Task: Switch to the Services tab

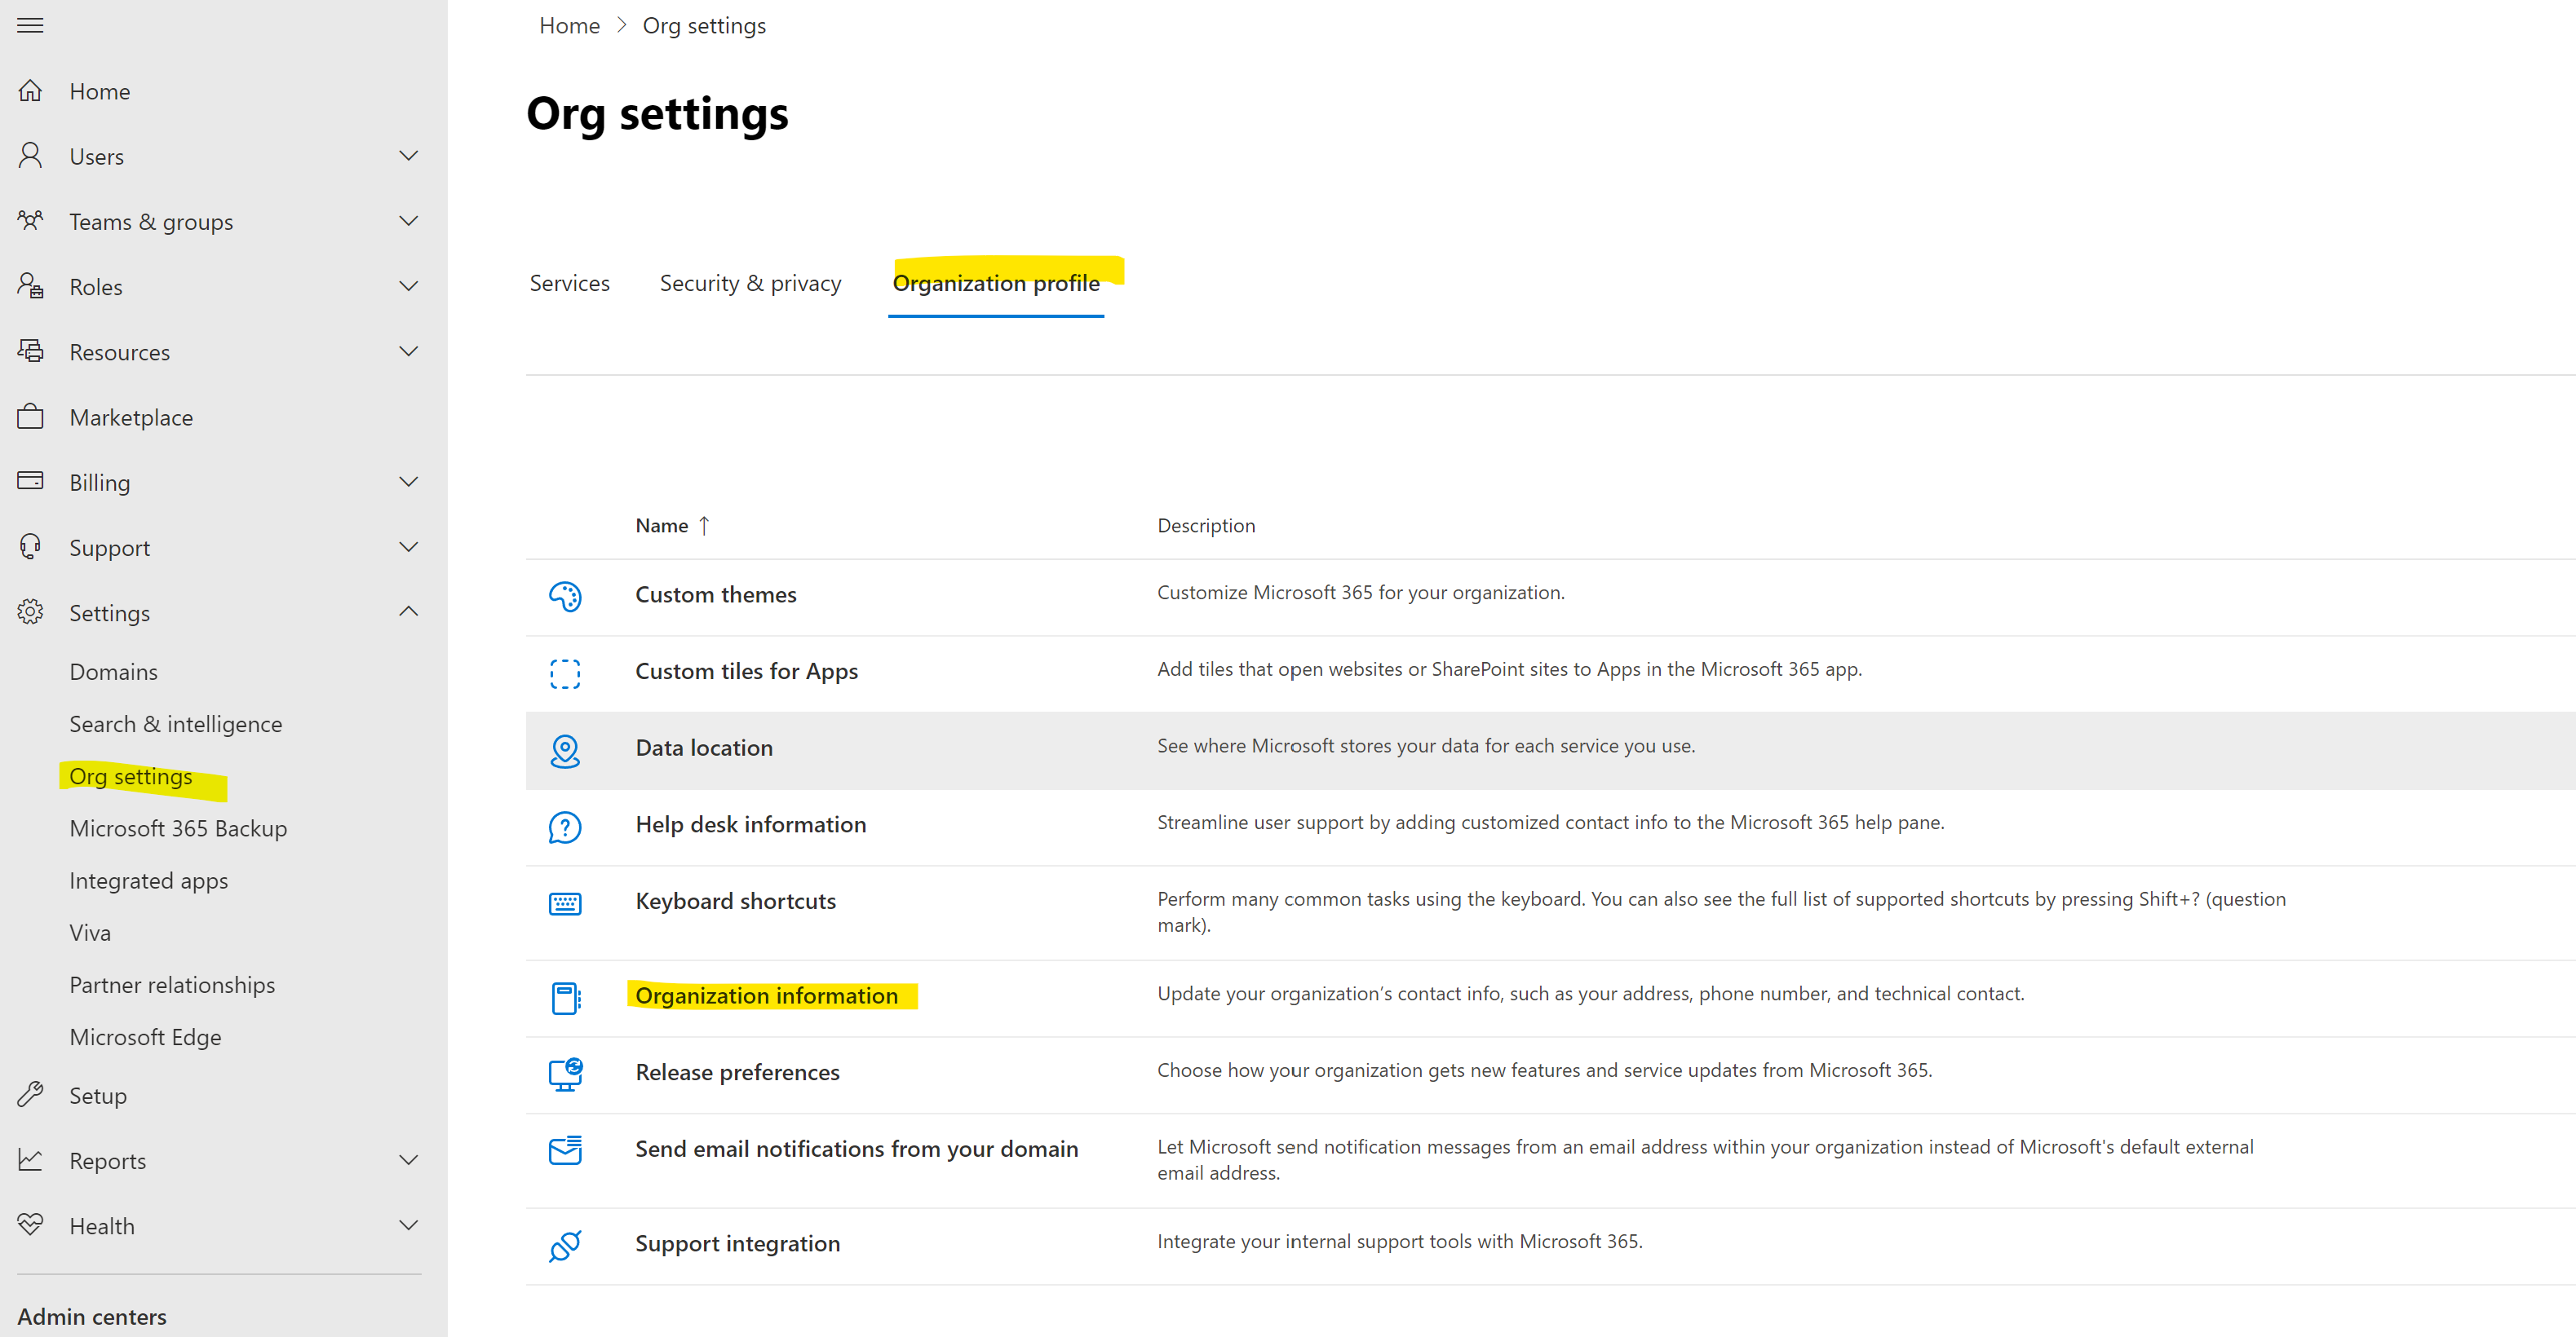Action: 568,283
